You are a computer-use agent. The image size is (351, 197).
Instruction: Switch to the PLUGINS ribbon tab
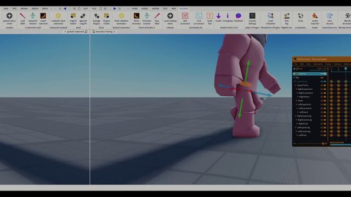(184, 9)
